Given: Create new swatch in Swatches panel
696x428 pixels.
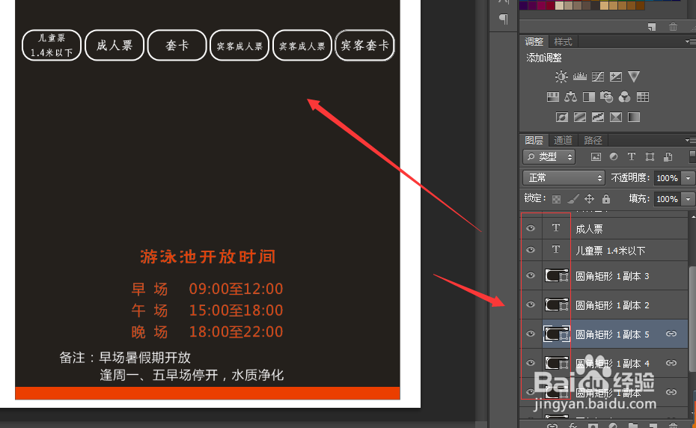Looking at the screenshot, I should point(652,27).
